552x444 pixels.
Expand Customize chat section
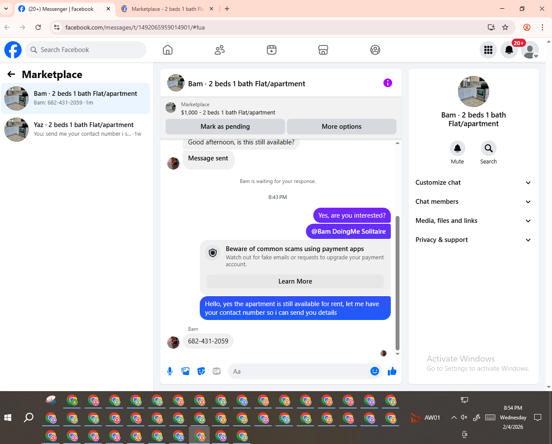474,183
